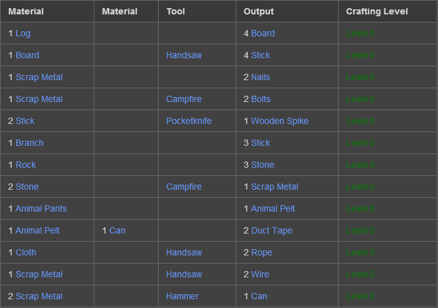Screen dimensions: 438x308
Task: Click the Tool column header
Action: [x=176, y=11]
